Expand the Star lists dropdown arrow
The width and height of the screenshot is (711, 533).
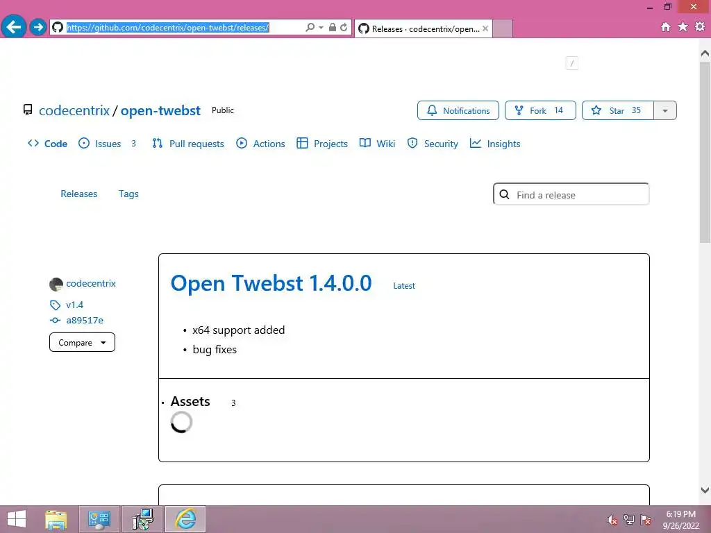pyautogui.click(x=665, y=110)
